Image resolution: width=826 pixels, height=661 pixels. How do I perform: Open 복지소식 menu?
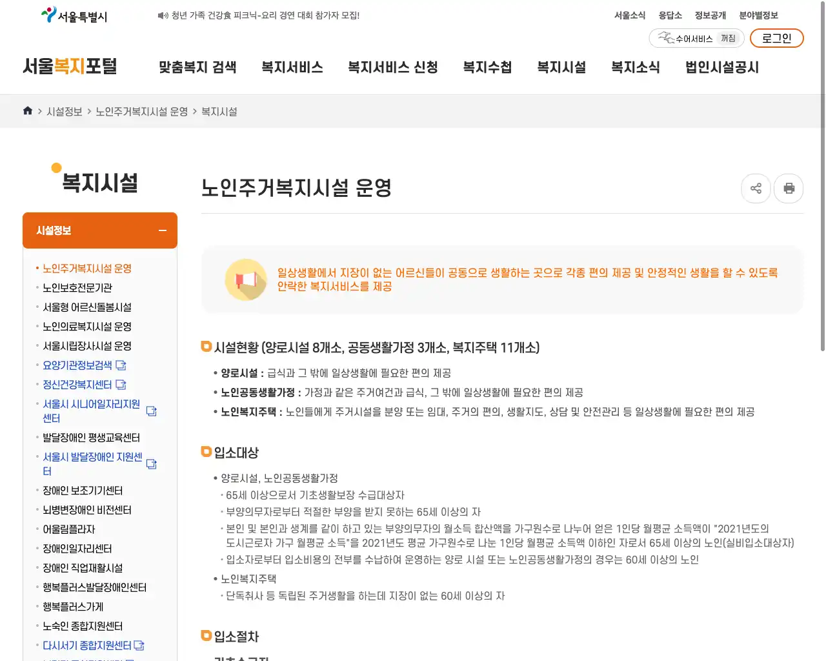[636, 67]
